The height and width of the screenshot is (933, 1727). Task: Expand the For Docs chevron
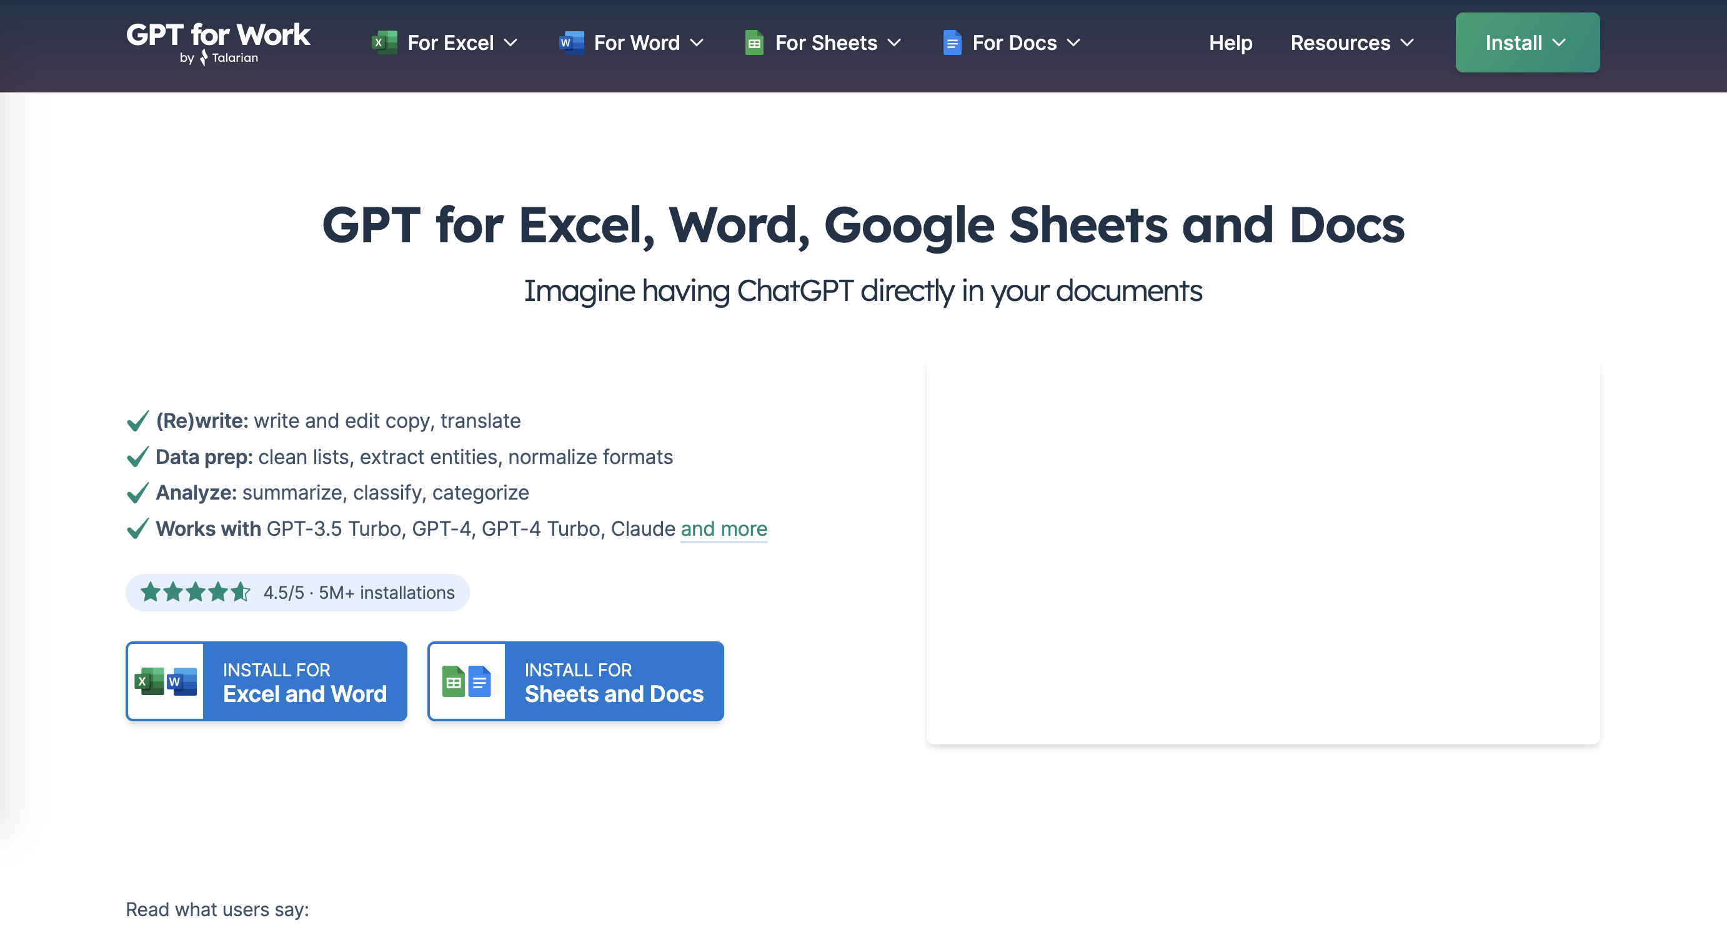(1074, 43)
